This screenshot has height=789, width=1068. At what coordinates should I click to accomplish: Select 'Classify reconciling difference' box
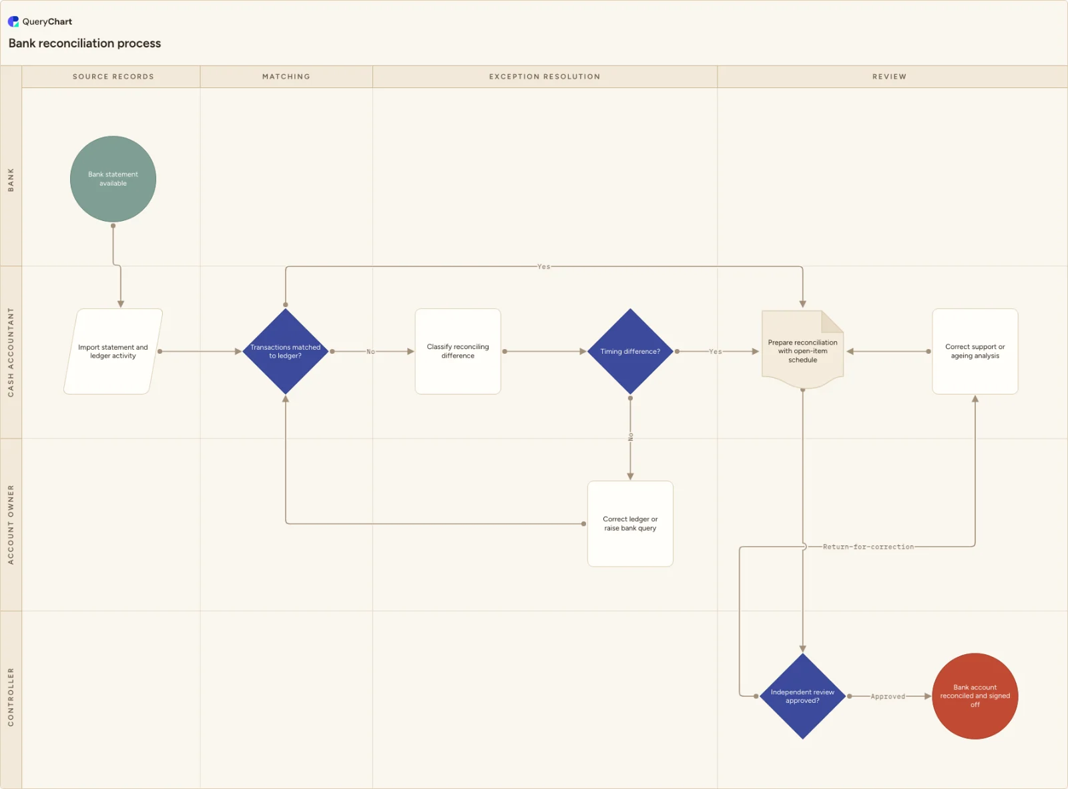(x=458, y=351)
